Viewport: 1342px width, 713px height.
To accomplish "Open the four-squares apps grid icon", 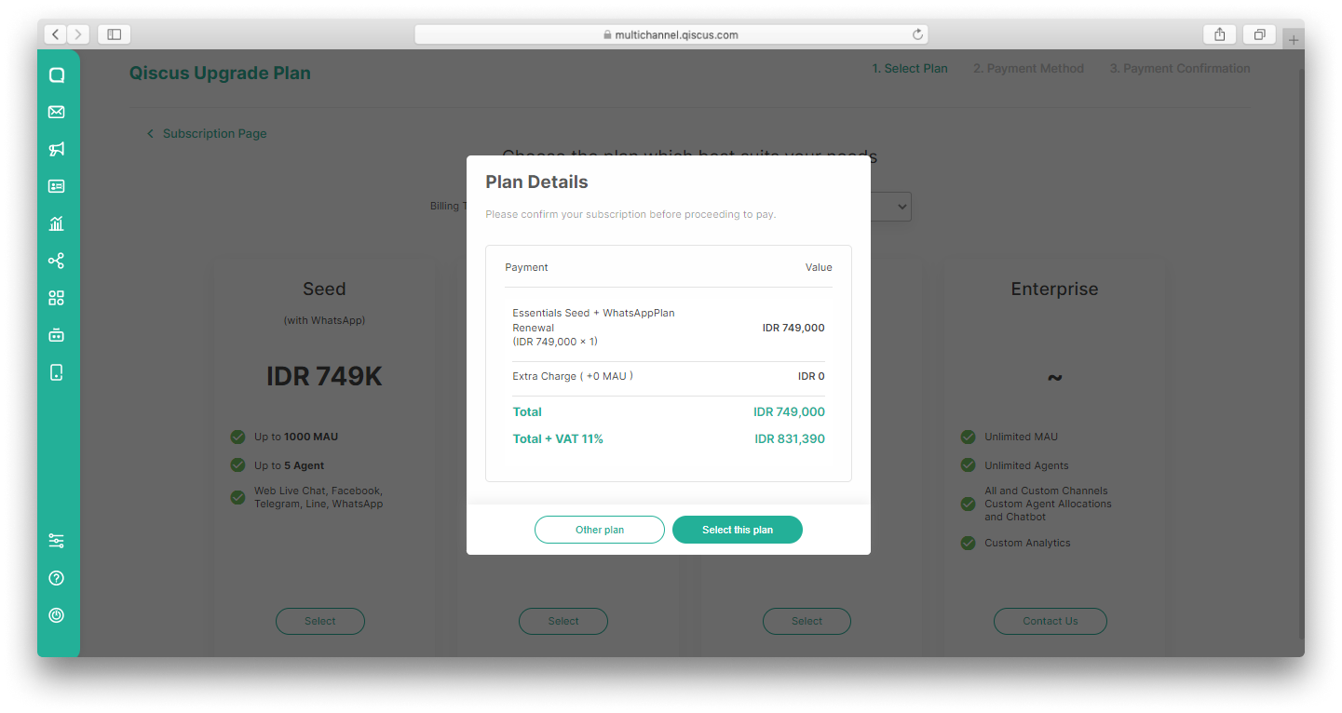I will click(x=57, y=298).
